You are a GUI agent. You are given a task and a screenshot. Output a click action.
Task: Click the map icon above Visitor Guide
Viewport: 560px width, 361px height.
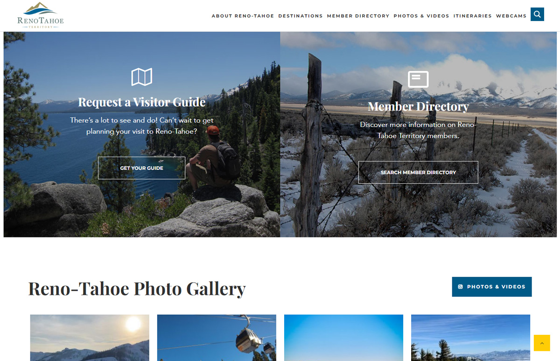click(142, 77)
